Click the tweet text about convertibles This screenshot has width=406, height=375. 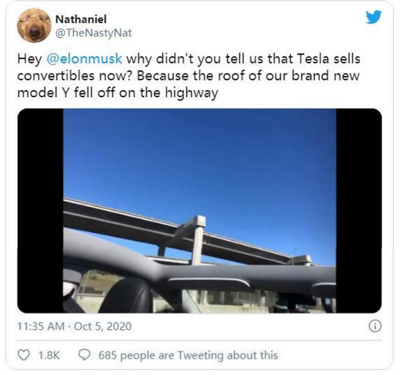189,76
